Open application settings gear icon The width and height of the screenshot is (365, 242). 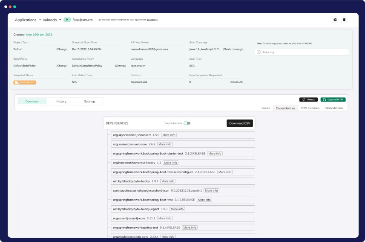click(x=335, y=20)
